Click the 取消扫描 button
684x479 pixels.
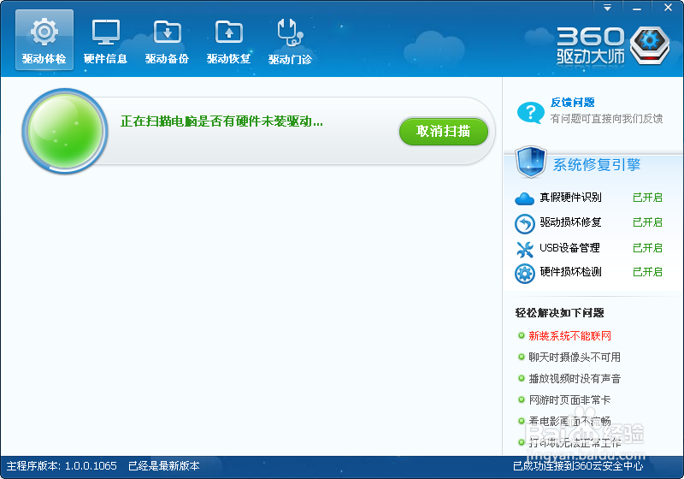coord(443,131)
